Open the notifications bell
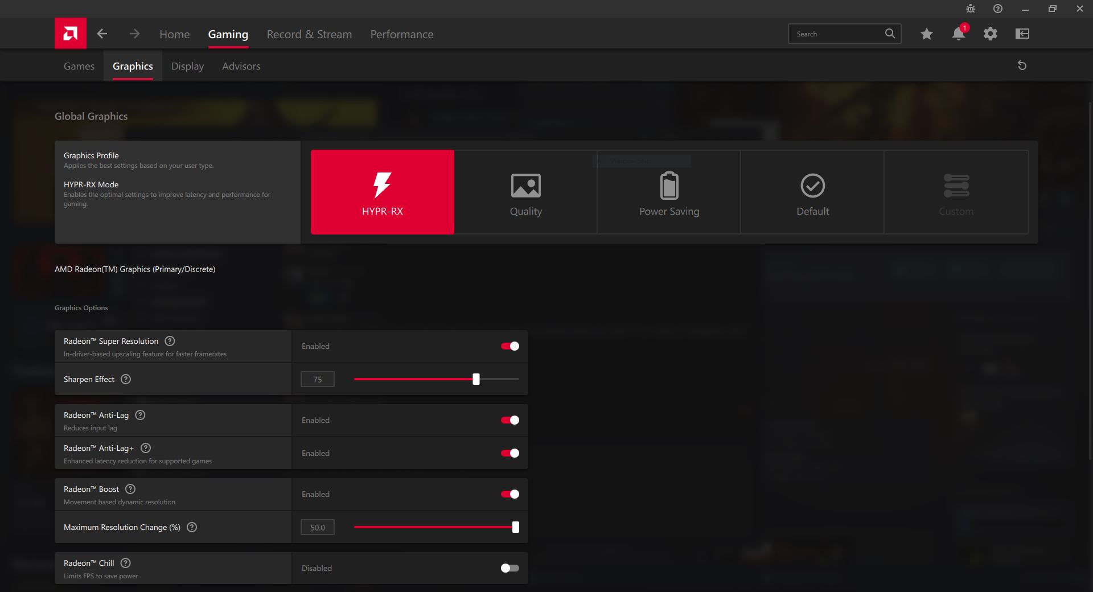Image resolution: width=1093 pixels, height=592 pixels. tap(958, 34)
